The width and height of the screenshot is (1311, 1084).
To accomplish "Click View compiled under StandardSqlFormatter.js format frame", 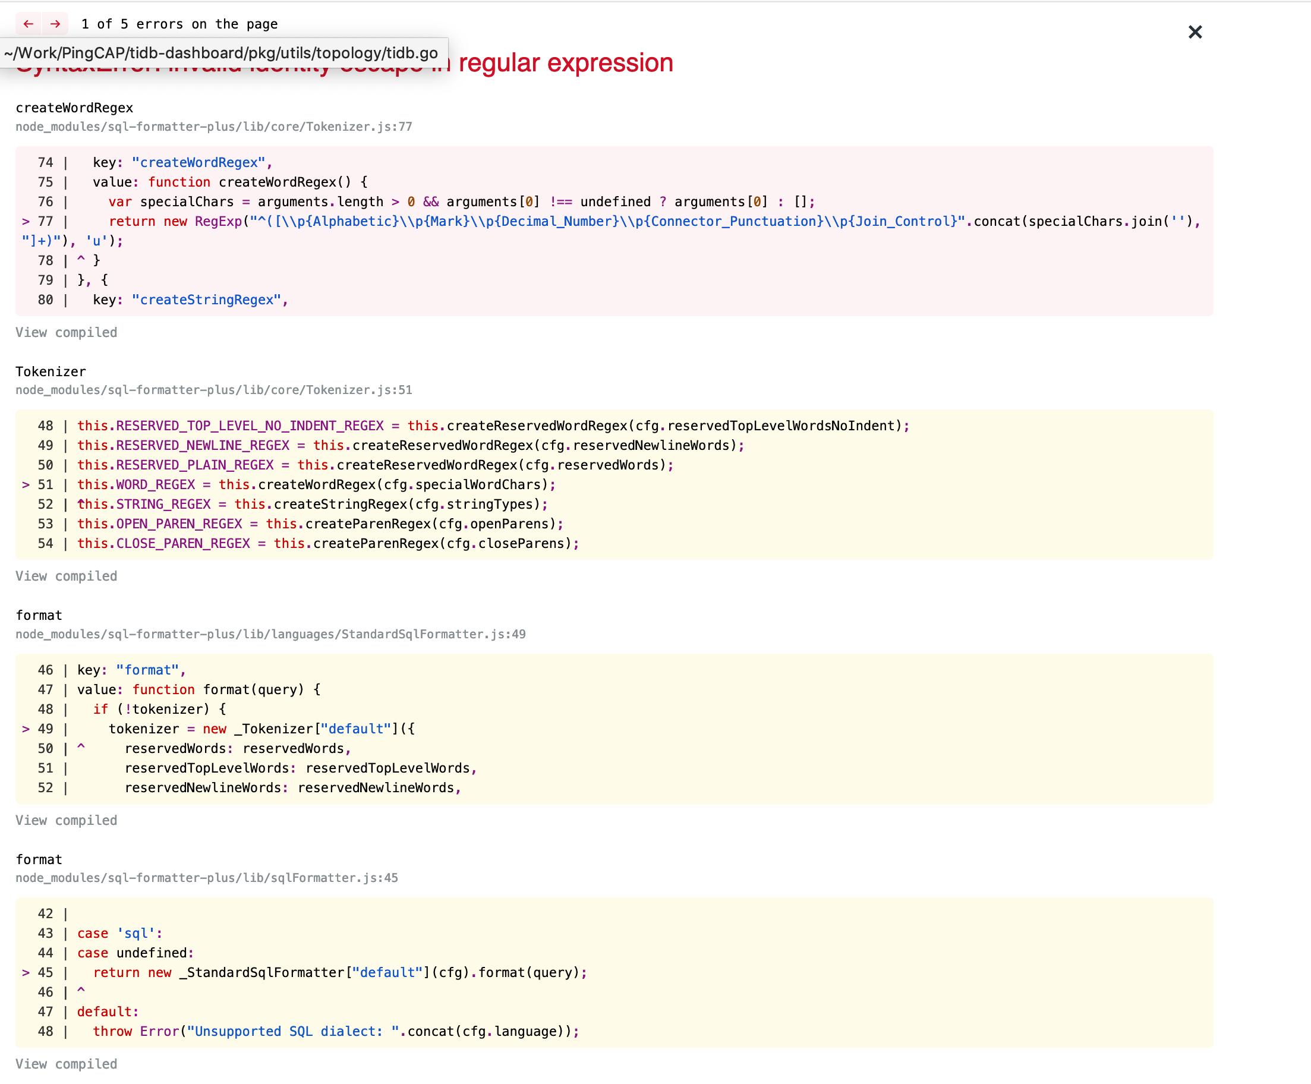I will [66, 820].
